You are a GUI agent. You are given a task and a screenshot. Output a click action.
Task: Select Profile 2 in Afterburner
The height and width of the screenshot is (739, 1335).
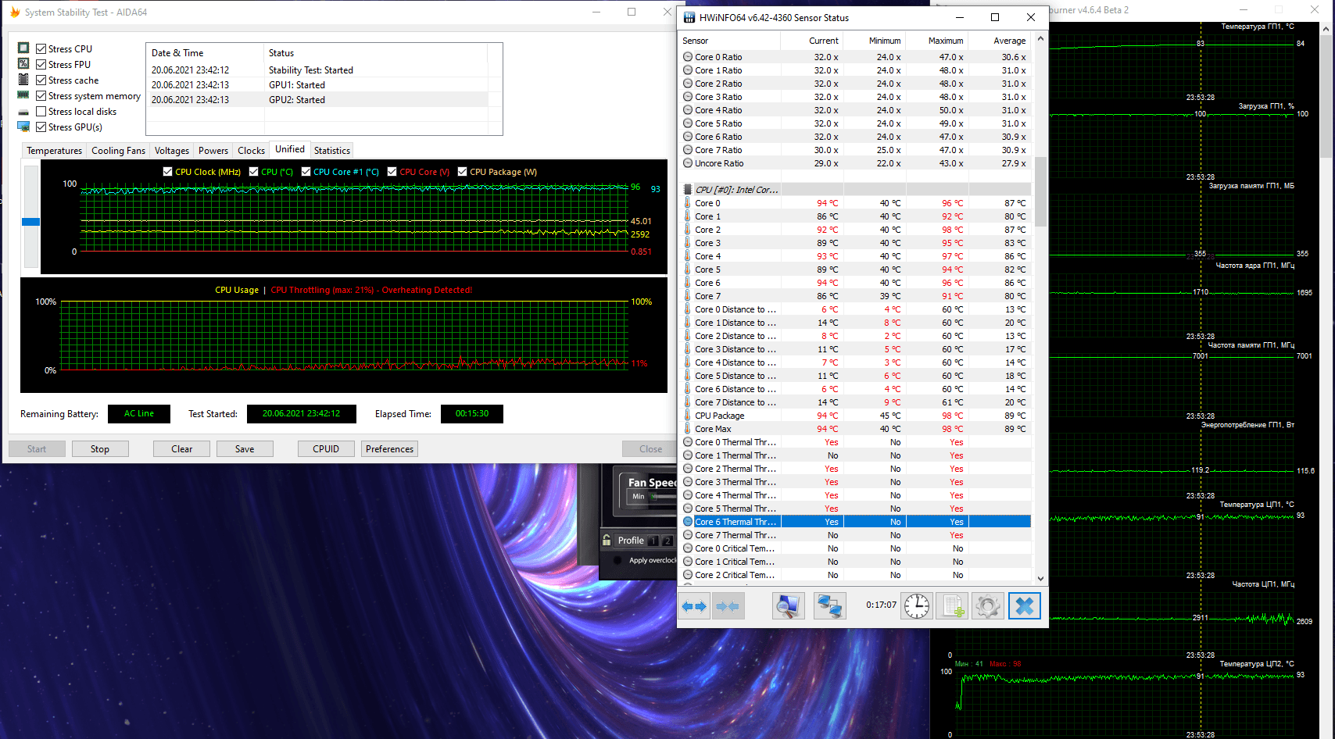point(667,541)
